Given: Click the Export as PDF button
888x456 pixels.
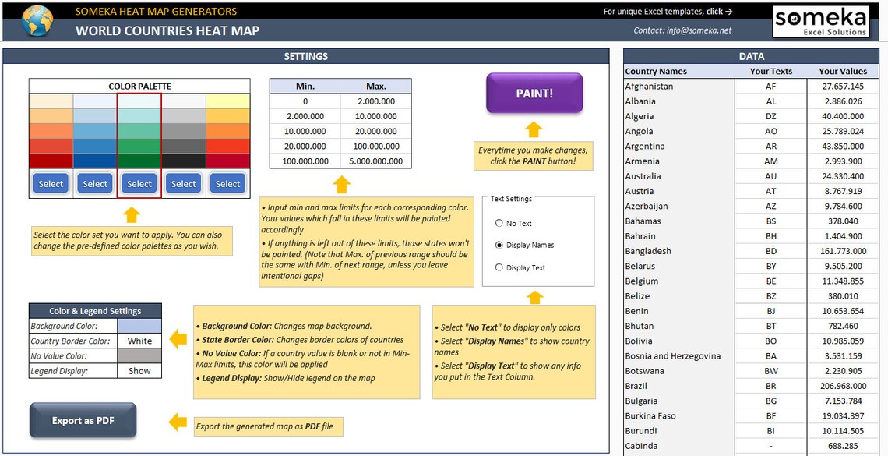Looking at the screenshot, I should pyautogui.click(x=83, y=420).
